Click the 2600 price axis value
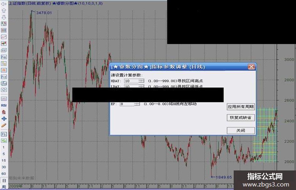The height and width of the screenshot is (190, 296). (289, 100)
